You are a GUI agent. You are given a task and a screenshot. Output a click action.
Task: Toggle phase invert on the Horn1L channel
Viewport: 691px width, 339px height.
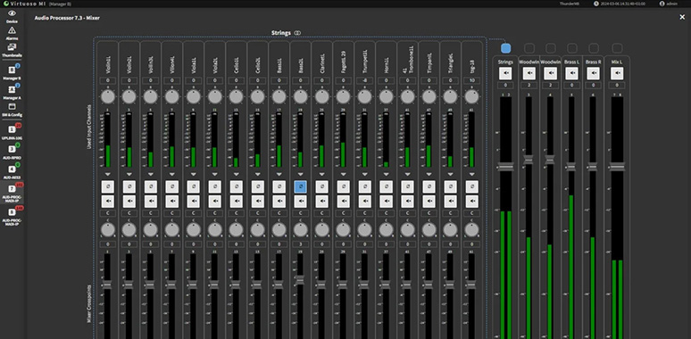pyautogui.click(x=387, y=186)
